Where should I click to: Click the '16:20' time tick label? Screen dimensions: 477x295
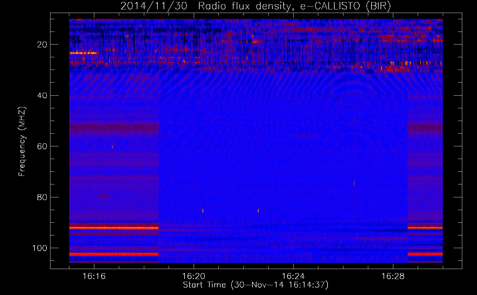pyautogui.click(x=194, y=276)
